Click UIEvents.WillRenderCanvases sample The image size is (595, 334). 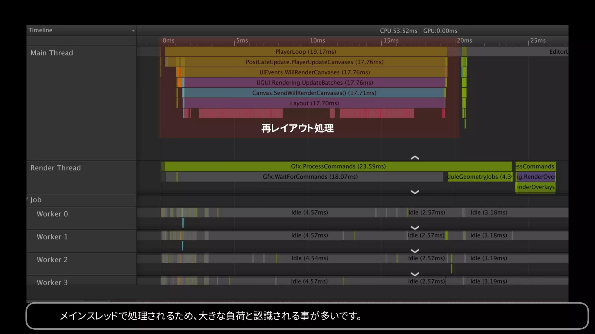[314, 72]
